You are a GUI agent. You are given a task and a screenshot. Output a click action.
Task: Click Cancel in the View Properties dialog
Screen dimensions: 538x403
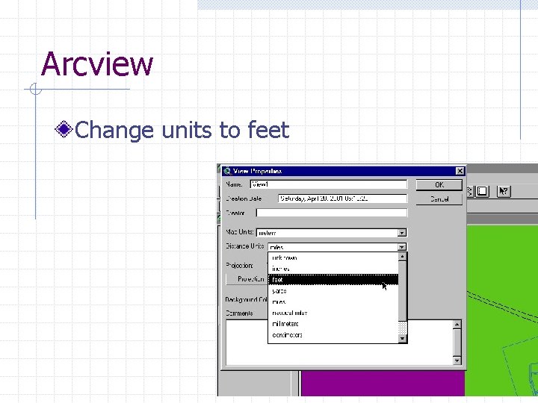click(x=439, y=199)
